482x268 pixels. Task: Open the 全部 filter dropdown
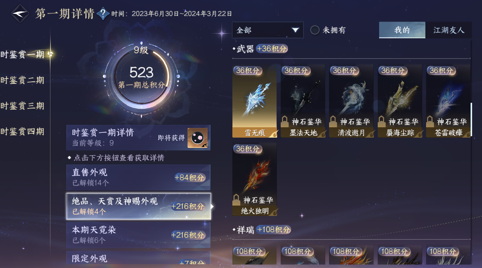(268, 30)
